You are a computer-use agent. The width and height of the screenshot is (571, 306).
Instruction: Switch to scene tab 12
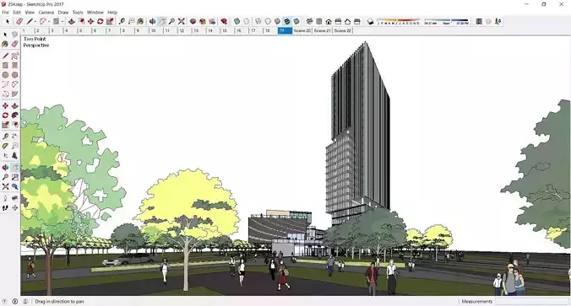click(x=185, y=31)
